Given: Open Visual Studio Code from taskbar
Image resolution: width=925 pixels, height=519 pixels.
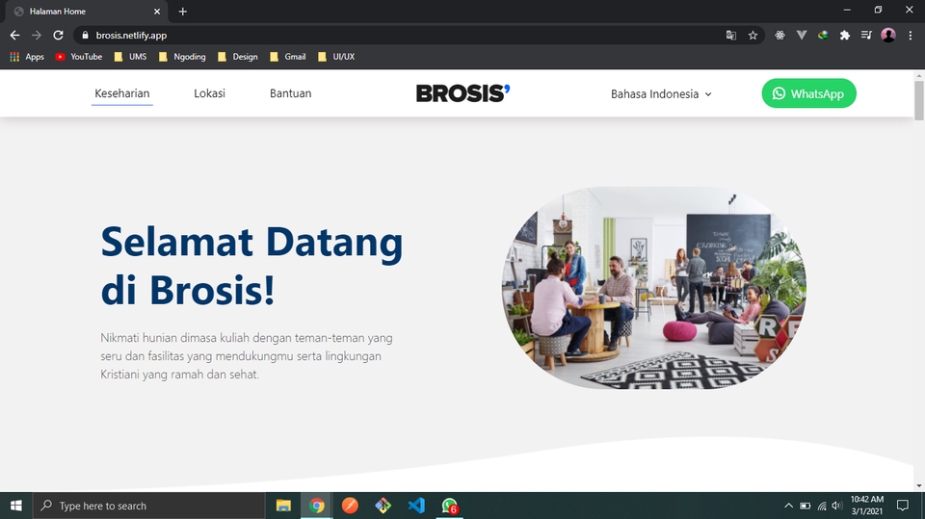Looking at the screenshot, I should coord(416,506).
